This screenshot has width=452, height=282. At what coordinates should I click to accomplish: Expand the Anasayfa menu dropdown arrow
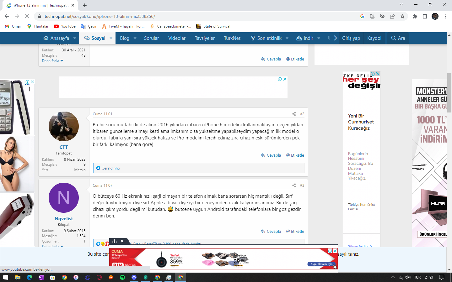pyautogui.click(x=75, y=38)
